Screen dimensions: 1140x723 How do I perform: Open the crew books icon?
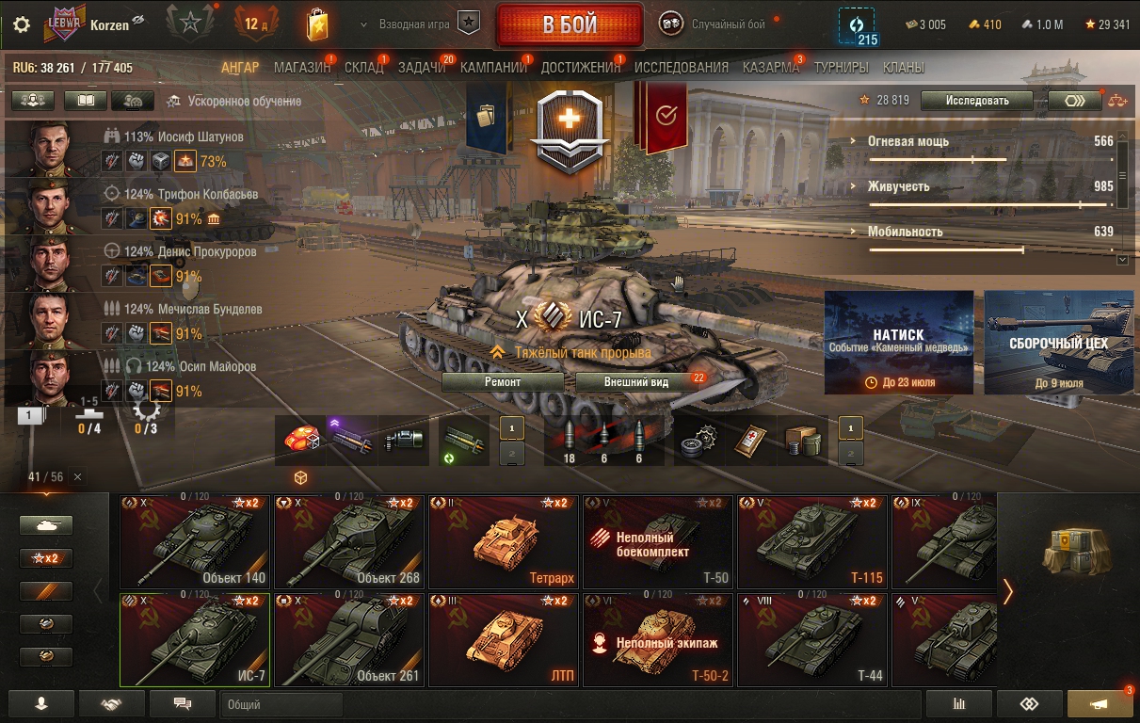pos(86,101)
